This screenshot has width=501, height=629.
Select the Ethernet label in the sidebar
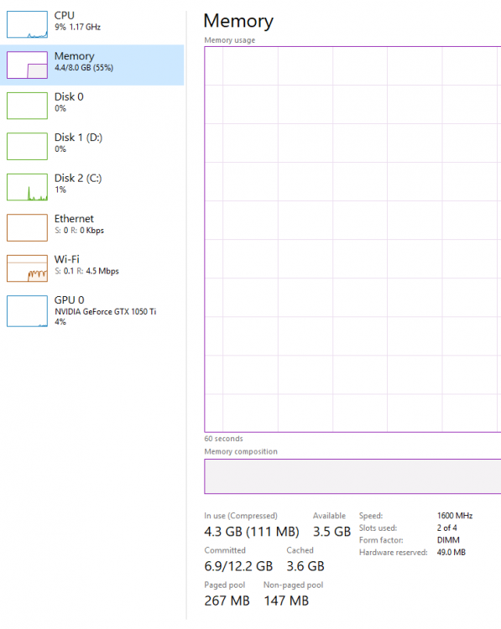(x=74, y=219)
